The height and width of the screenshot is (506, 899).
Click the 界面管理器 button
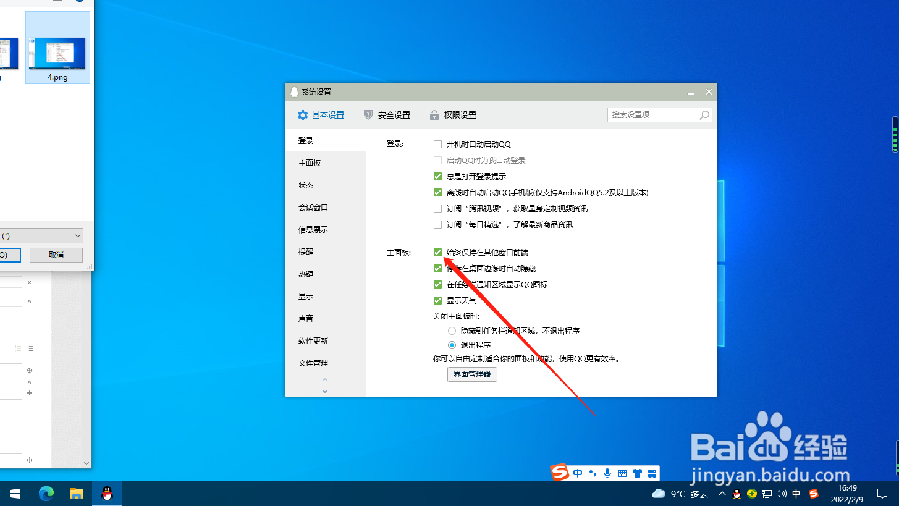(x=472, y=374)
